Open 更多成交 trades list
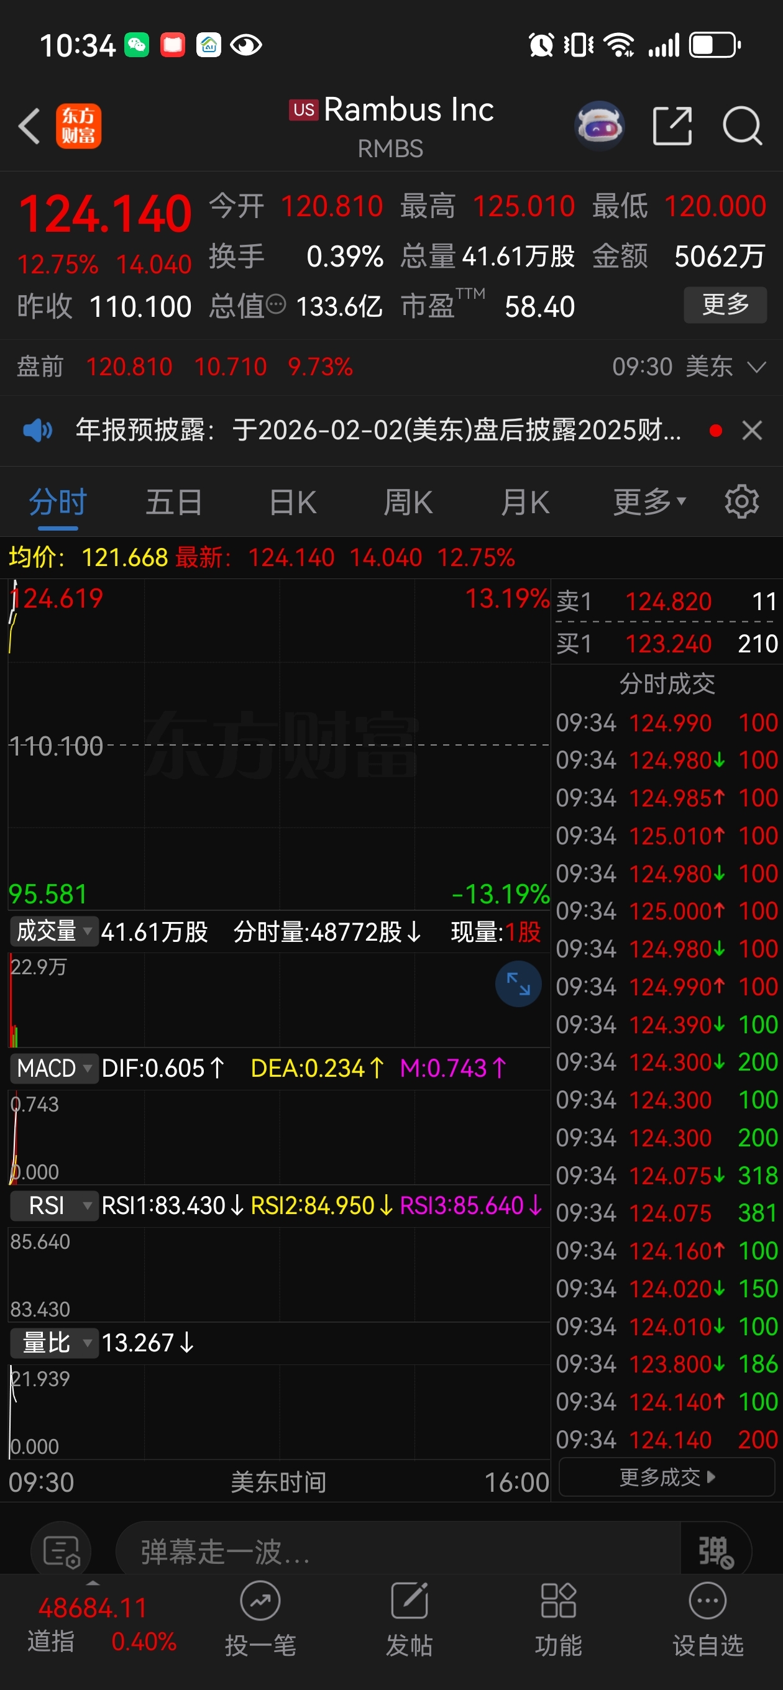The height and width of the screenshot is (1690, 783). (667, 1477)
